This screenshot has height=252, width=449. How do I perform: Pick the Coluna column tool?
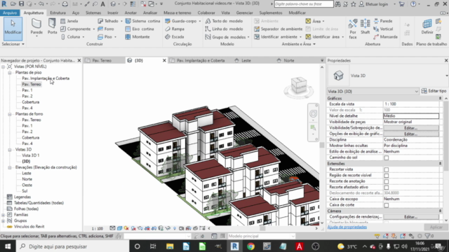pyautogui.click(x=71, y=37)
